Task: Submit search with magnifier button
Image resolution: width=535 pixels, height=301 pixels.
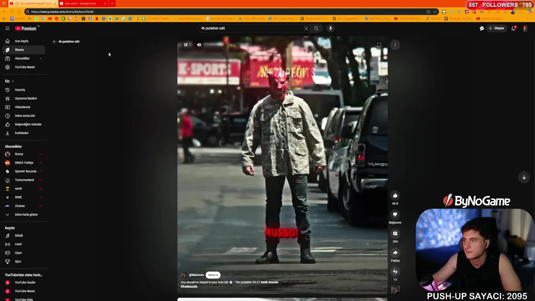Action: (x=316, y=28)
